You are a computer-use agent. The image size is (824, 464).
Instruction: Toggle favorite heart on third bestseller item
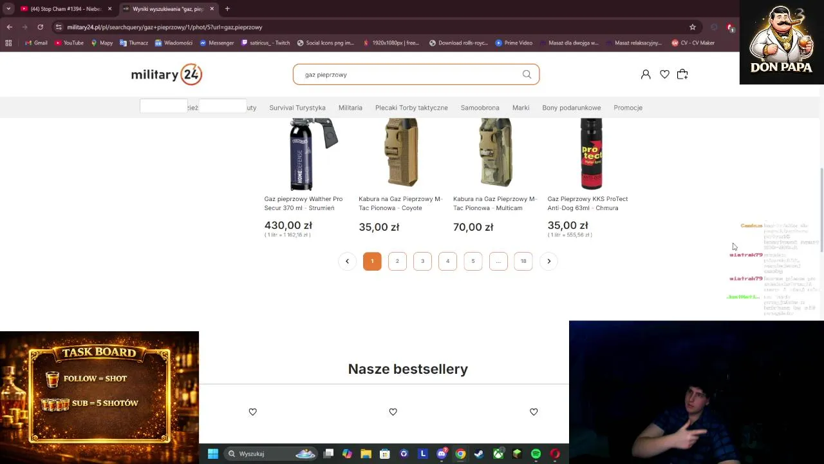point(534,412)
